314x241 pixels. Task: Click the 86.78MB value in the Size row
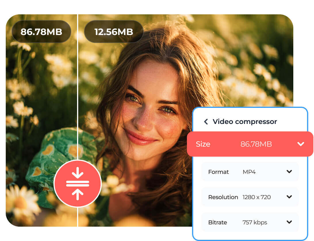tap(256, 144)
